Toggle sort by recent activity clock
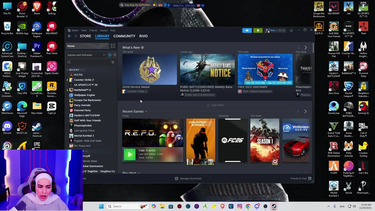375x211 pixels. click(110, 55)
